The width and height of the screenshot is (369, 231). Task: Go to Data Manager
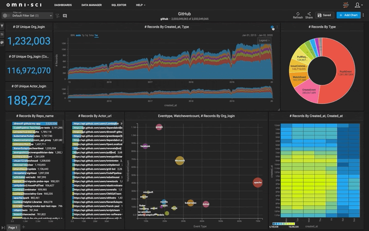pos(91,5)
